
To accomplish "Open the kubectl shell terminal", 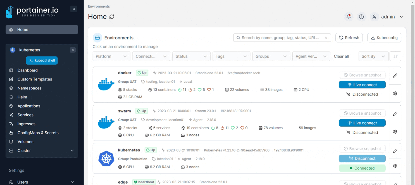I will point(42,60).
